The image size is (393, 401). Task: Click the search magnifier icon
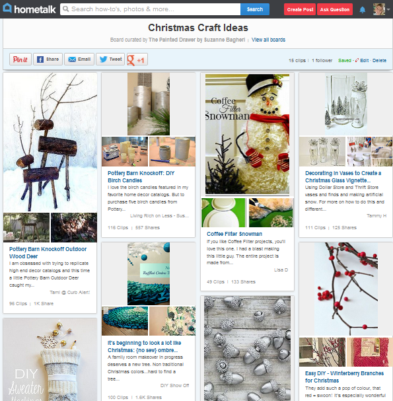click(x=65, y=9)
